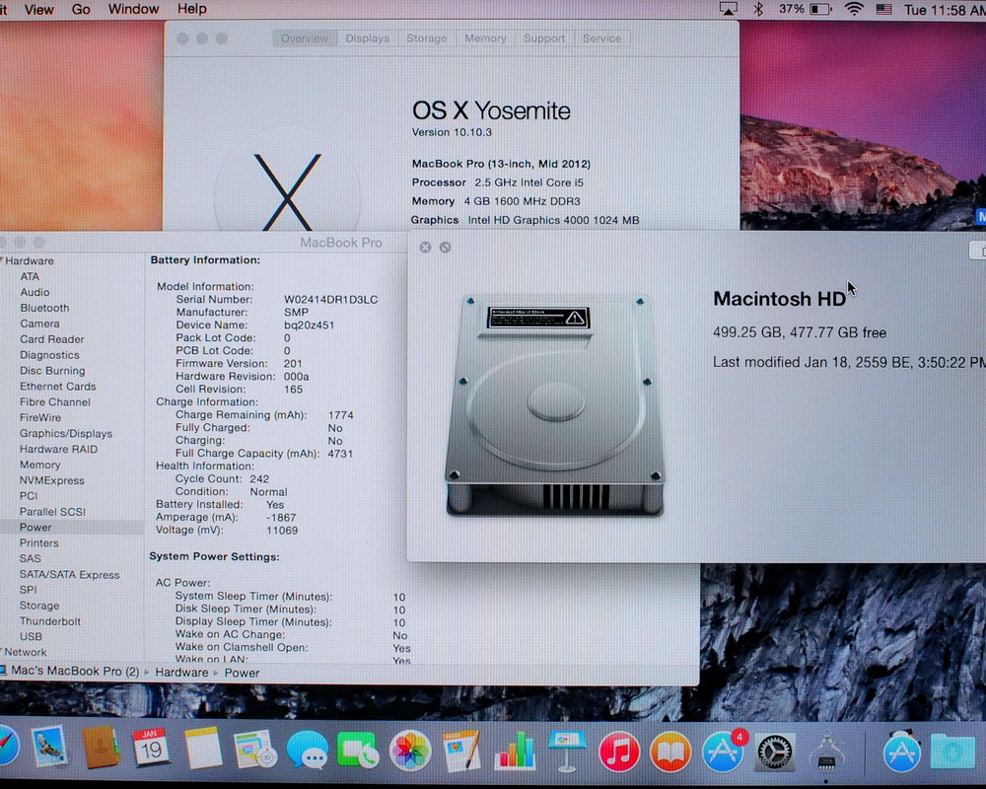Click the Macintosh HD drive image
The width and height of the screenshot is (986, 789).
click(x=554, y=405)
